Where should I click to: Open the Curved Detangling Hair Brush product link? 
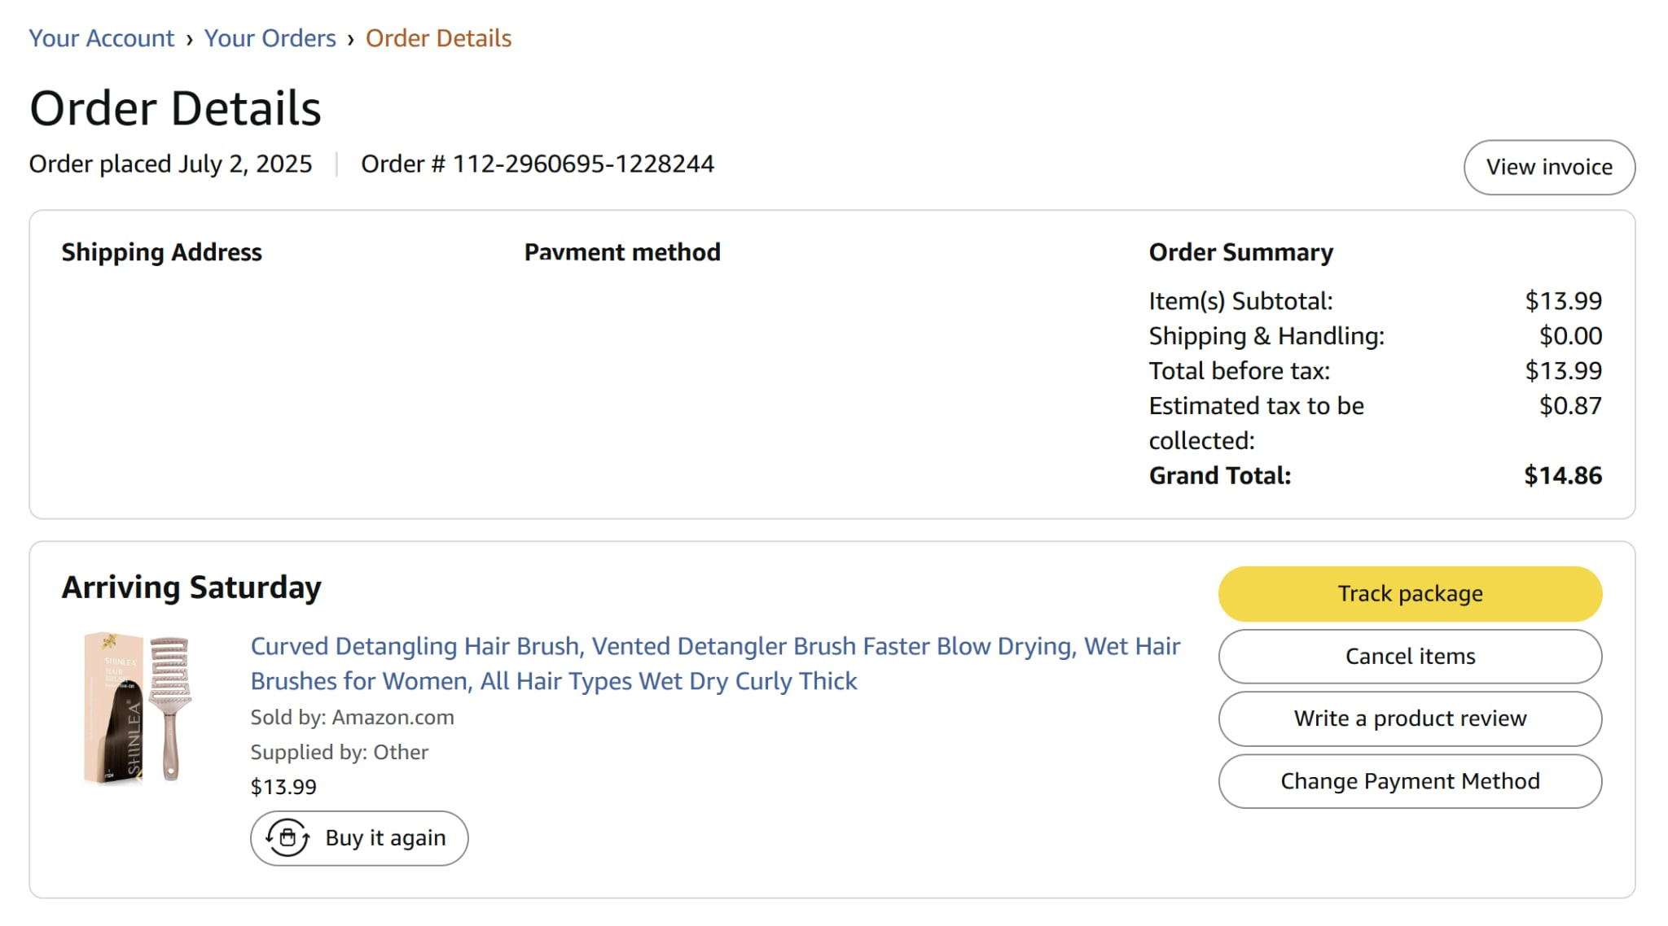(x=715, y=663)
